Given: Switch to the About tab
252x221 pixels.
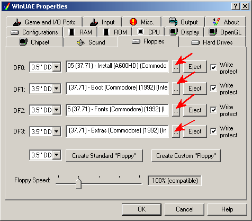Looking at the screenshot, I should pyautogui.click(x=226, y=22).
